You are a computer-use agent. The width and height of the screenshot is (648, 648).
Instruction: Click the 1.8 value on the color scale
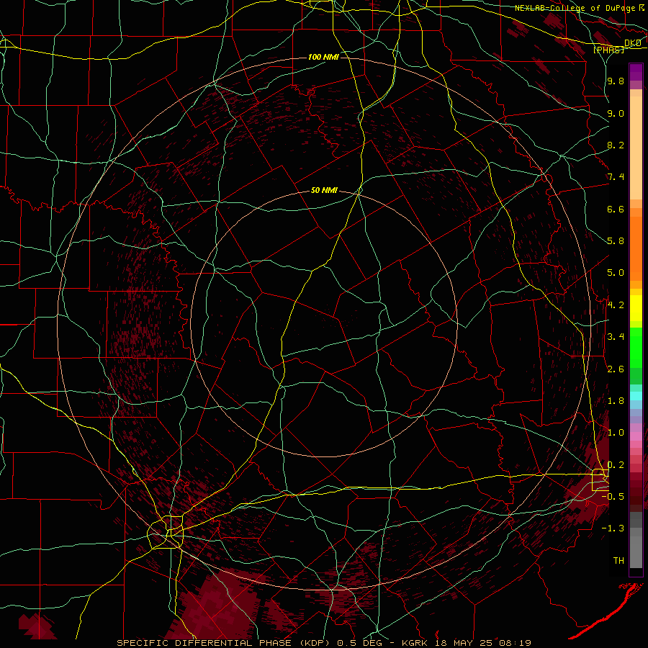(616, 401)
